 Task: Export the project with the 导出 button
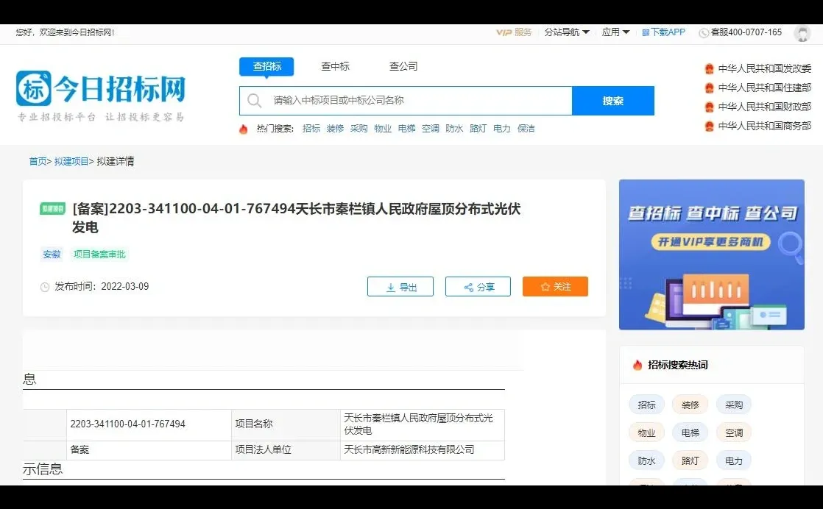[400, 287]
